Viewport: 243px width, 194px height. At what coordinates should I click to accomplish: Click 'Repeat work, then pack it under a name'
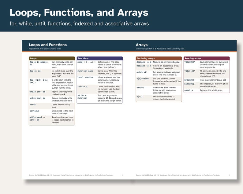[x=45, y=49]
